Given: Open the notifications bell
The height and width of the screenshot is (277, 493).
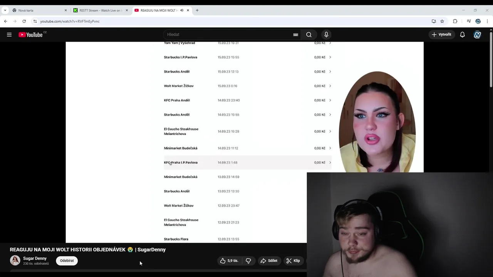Looking at the screenshot, I should (463, 35).
